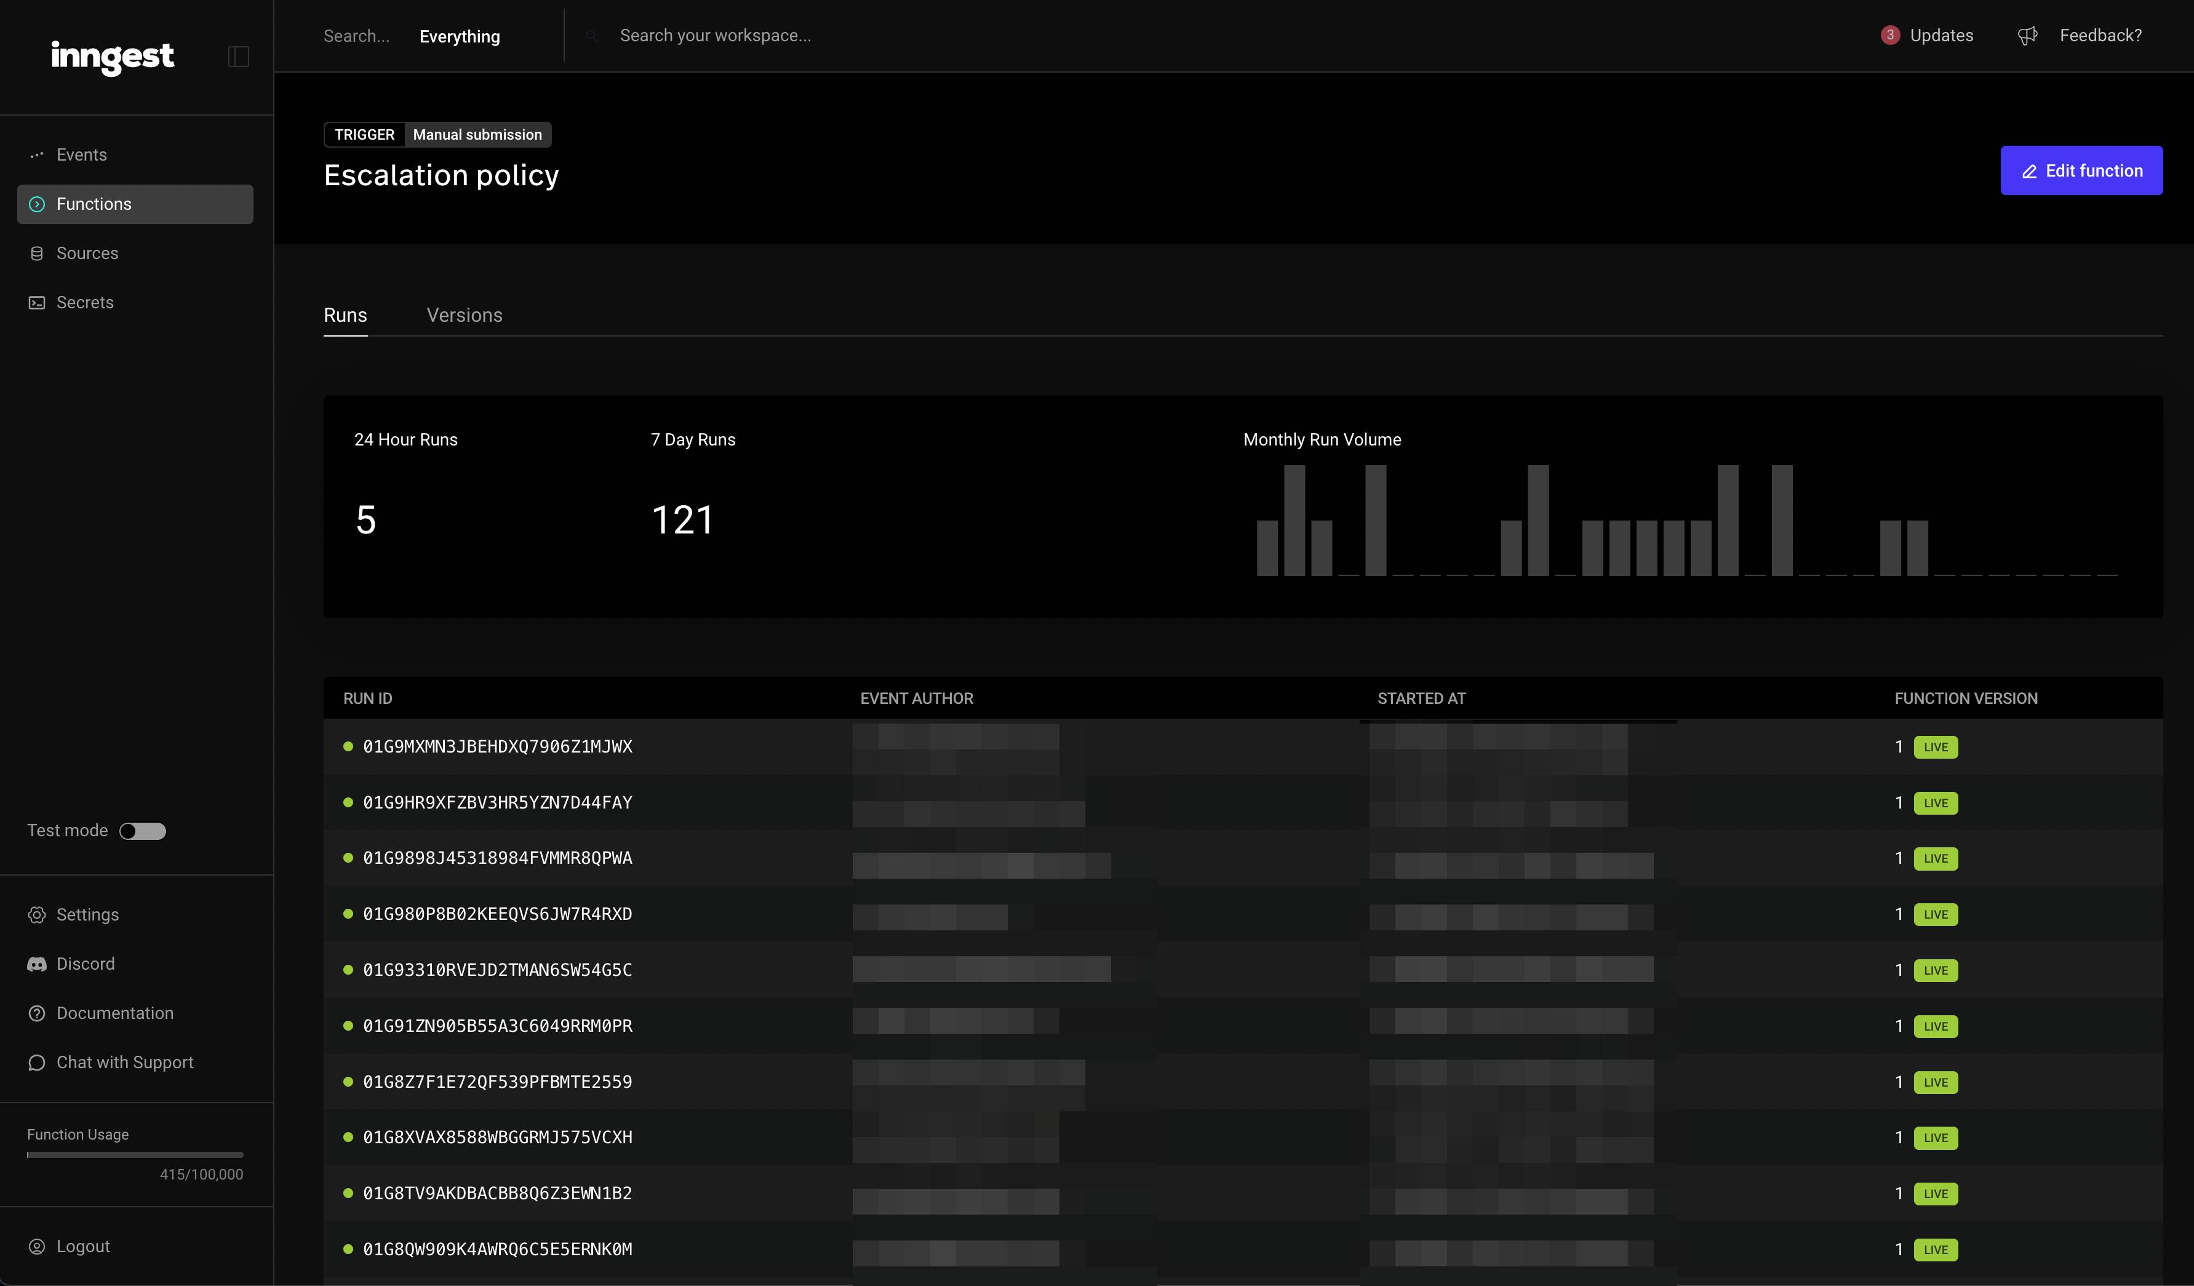Viewport: 2194px width, 1286px height.
Task: Click the RUN ID column header
Action: coord(367,698)
